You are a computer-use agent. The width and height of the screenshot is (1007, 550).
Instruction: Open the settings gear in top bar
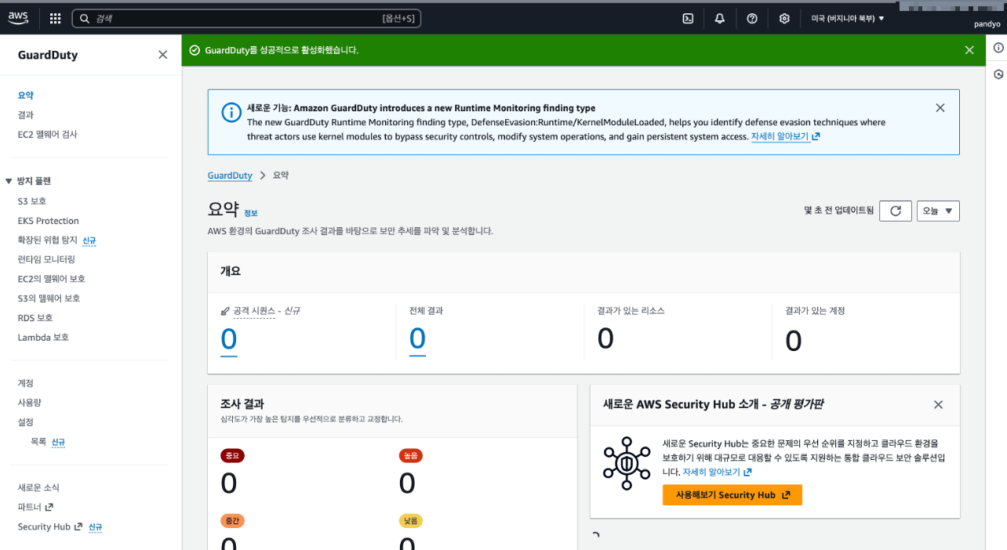[784, 18]
